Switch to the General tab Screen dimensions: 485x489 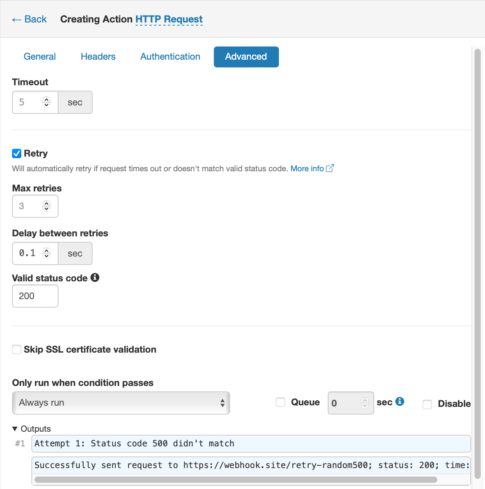click(40, 57)
